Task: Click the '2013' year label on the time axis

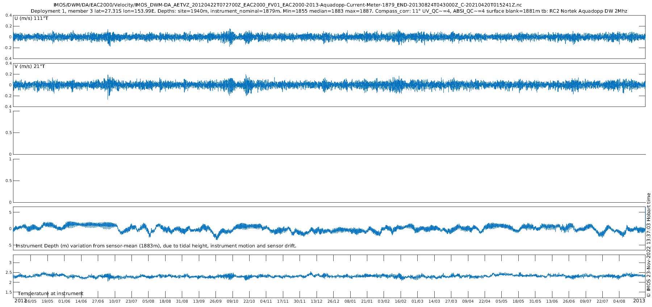Action: 639,300
